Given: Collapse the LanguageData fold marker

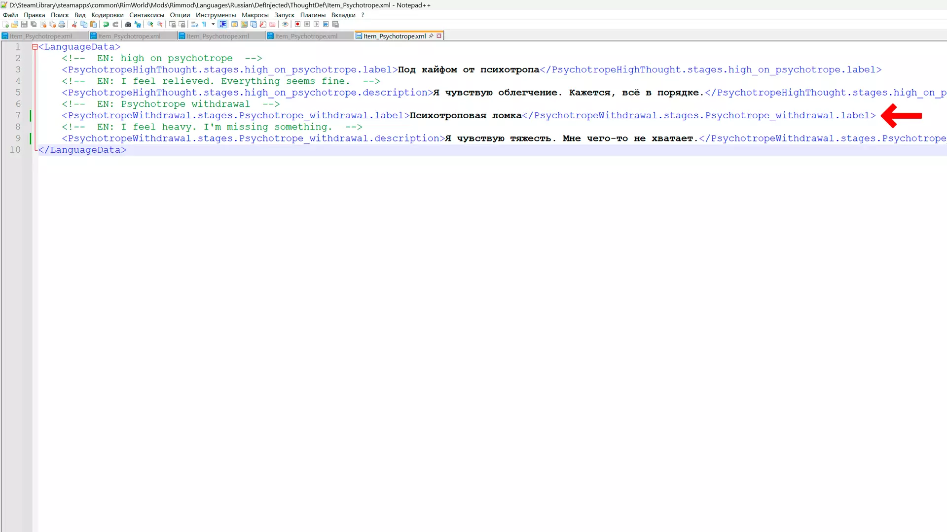Looking at the screenshot, I should (35, 47).
